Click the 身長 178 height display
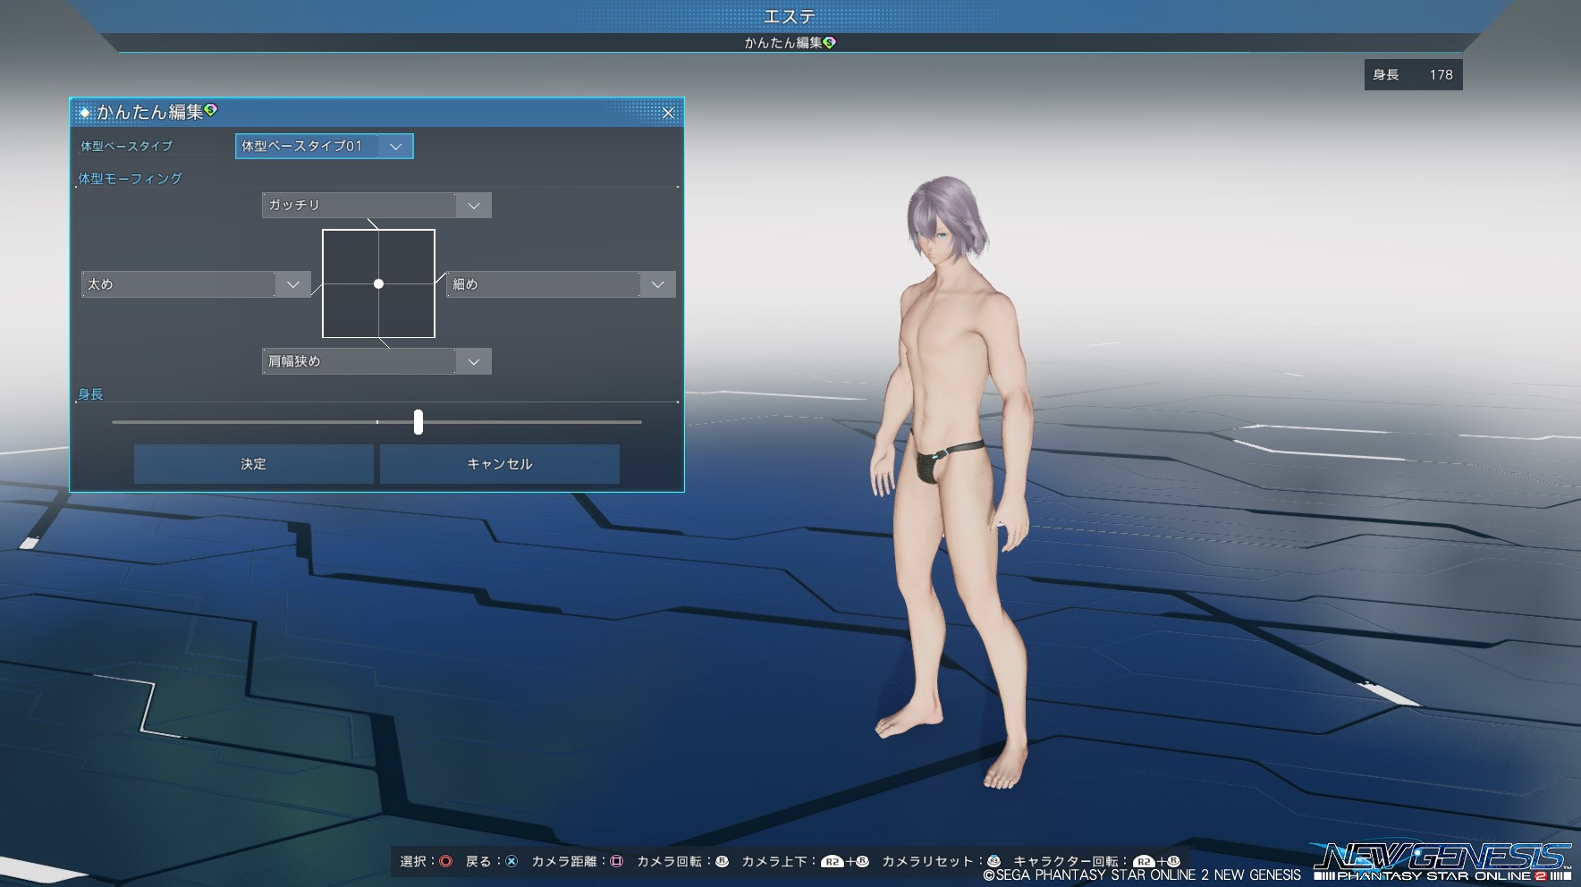This screenshot has width=1581, height=887. 1413,75
